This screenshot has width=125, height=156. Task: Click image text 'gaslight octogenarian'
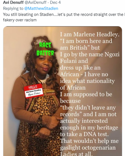click(x=88, y=148)
